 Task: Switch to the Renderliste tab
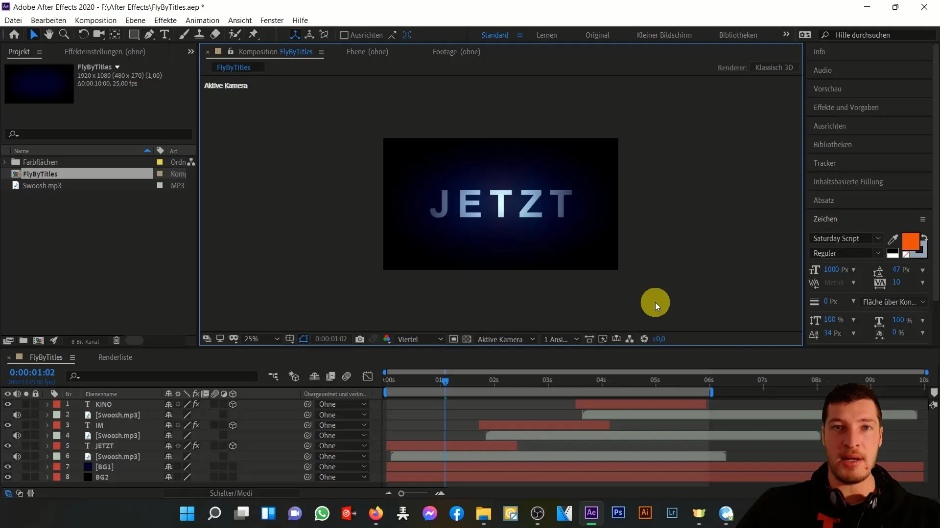115,357
